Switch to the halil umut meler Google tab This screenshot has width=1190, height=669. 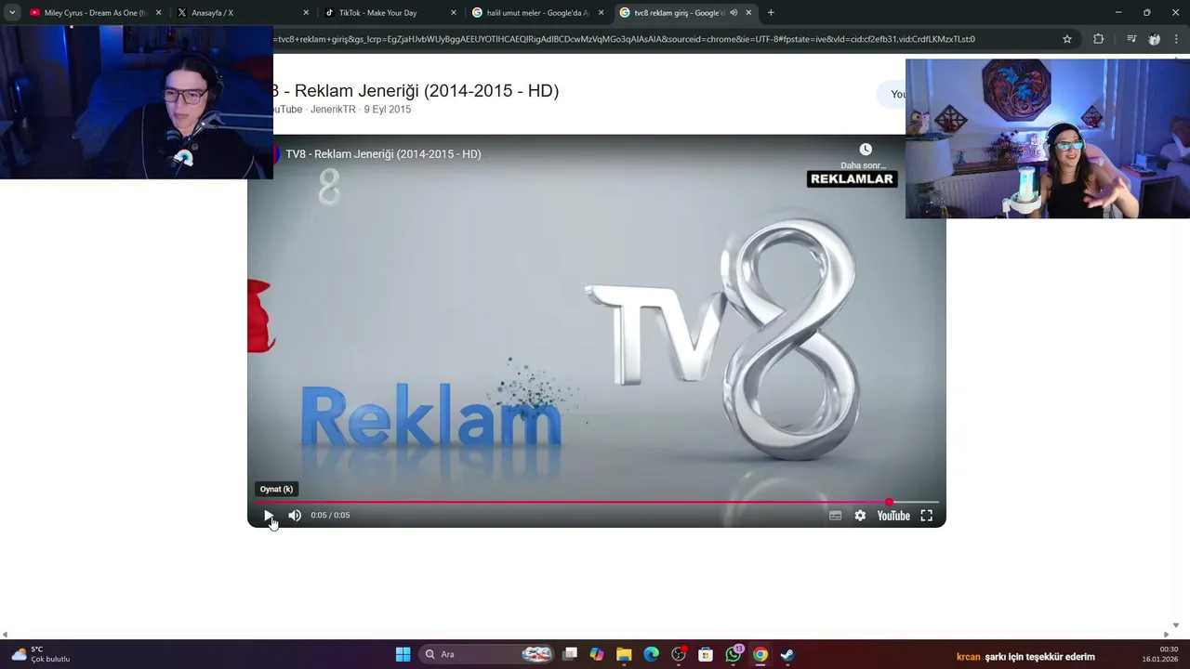point(537,13)
